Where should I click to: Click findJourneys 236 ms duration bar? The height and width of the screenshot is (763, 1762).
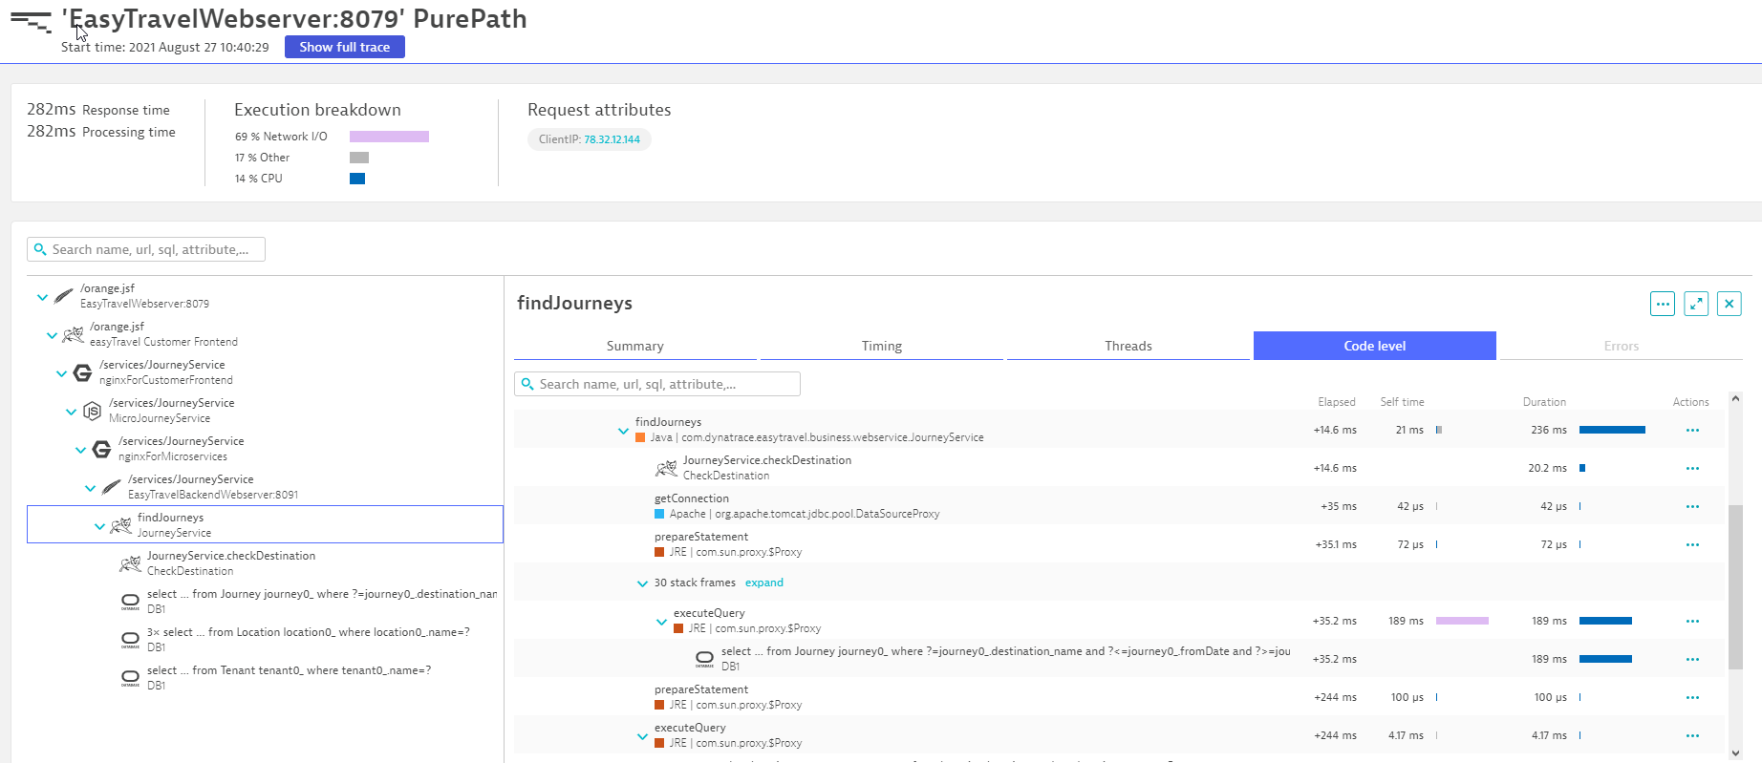(x=1612, y=430)
